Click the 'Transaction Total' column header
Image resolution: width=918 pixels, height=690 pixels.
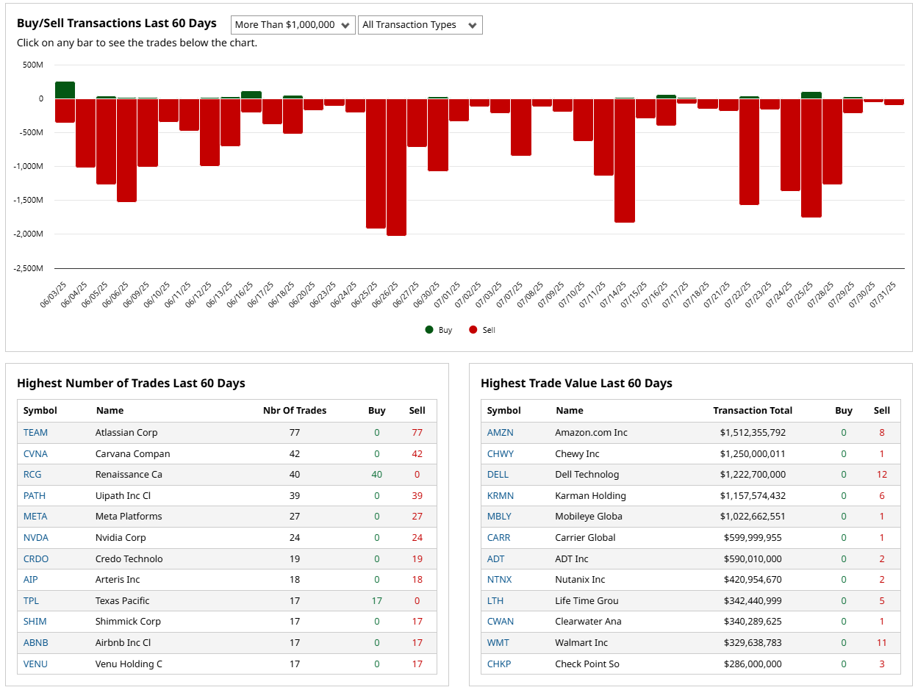point(753,411)
